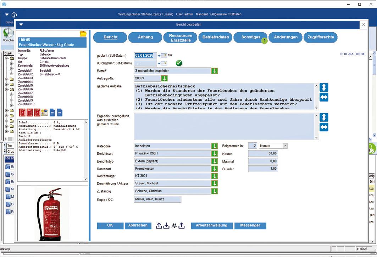Click the Abbrechen button

(138, 225)
